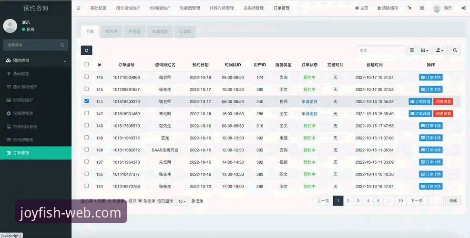
Task: Open 订单详情 for order 134
Action: pos(431,186)
